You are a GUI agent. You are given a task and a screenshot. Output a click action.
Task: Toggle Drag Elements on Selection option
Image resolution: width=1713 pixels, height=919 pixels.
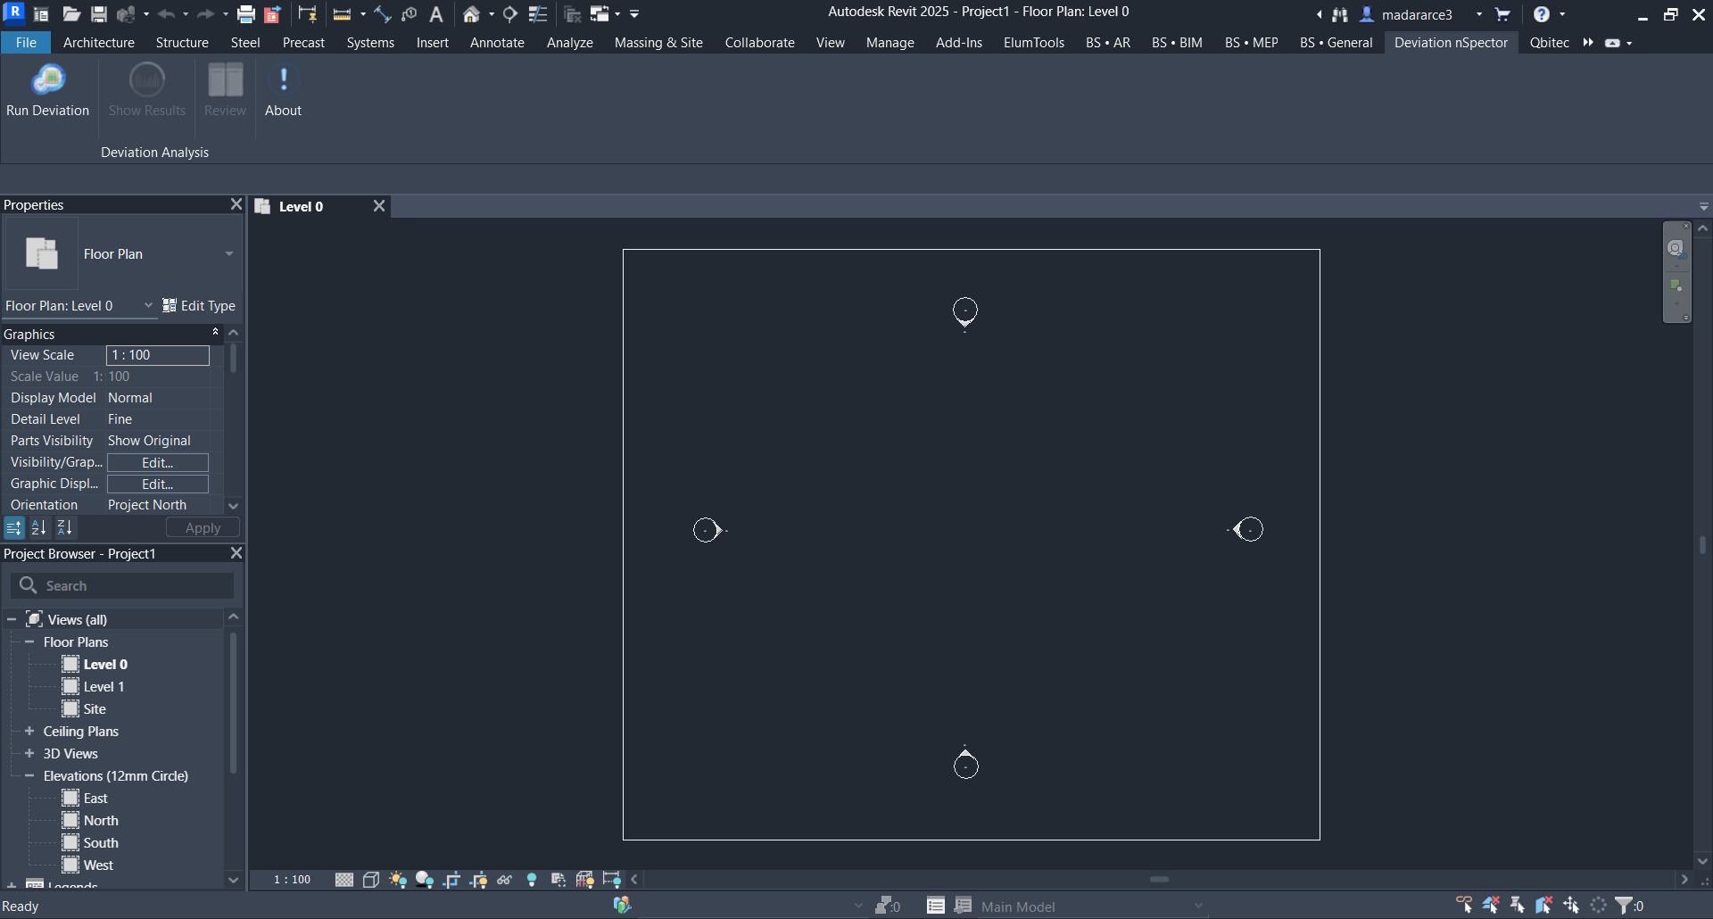[x=1571, y=906]
